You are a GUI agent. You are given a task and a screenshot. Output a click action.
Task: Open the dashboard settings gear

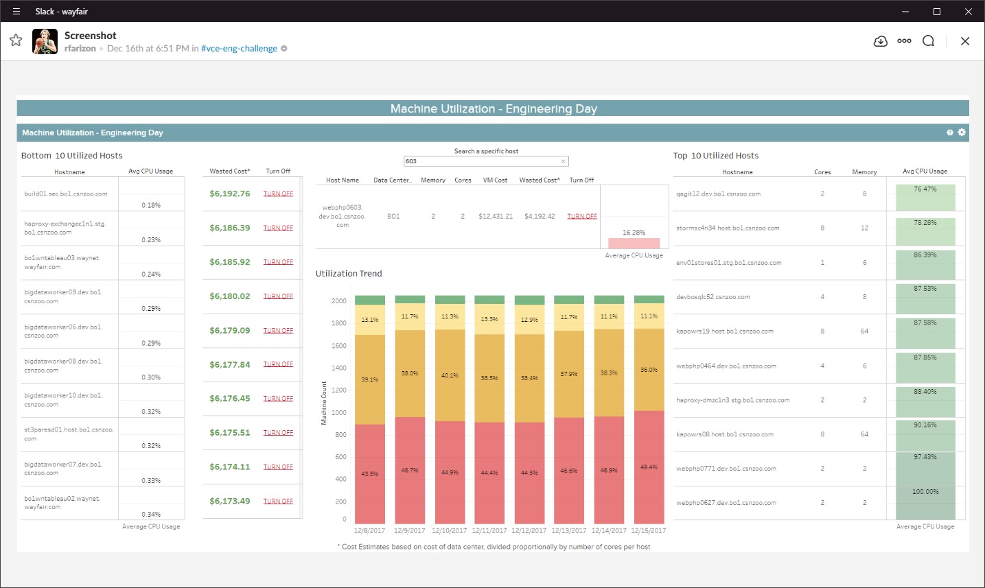962,132
